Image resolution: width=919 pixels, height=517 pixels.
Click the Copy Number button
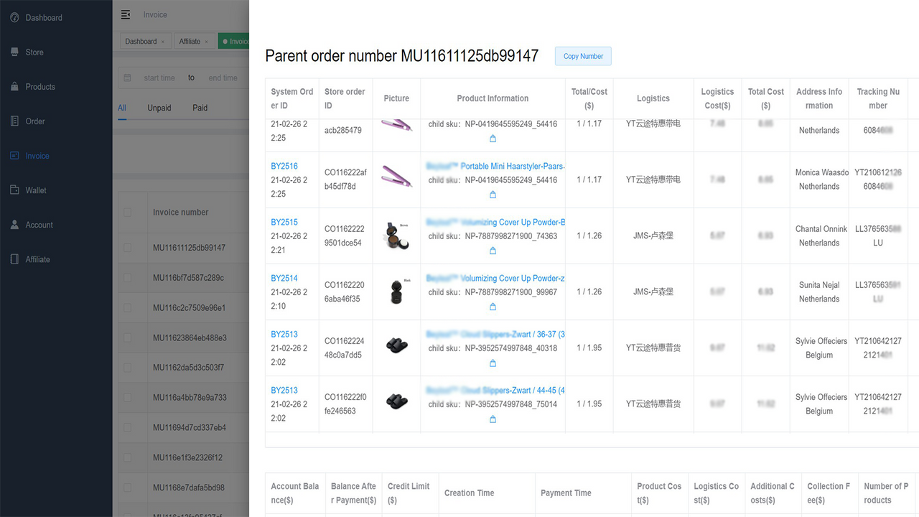tap(582, 55)
